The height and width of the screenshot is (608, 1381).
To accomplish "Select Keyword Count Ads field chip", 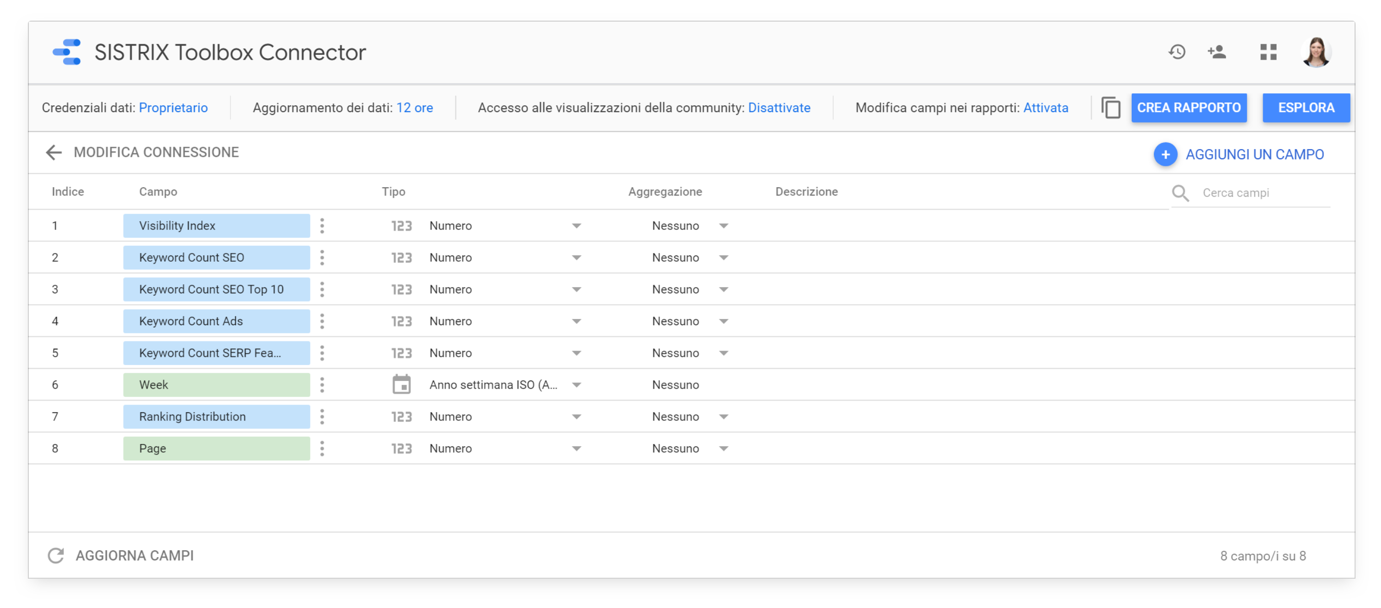I will 217,321.
